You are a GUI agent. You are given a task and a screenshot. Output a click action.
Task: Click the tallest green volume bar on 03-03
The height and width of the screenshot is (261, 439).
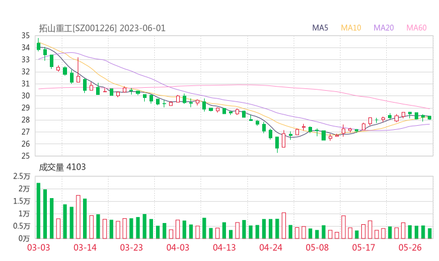click(x=39, y=211)
